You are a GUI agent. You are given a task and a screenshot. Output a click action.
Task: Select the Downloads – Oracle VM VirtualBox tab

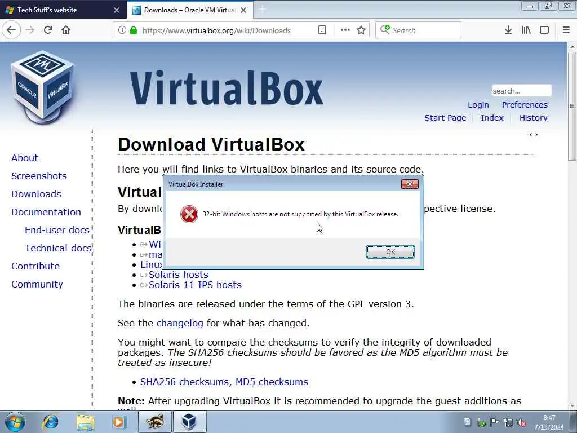tap(189, 10)
